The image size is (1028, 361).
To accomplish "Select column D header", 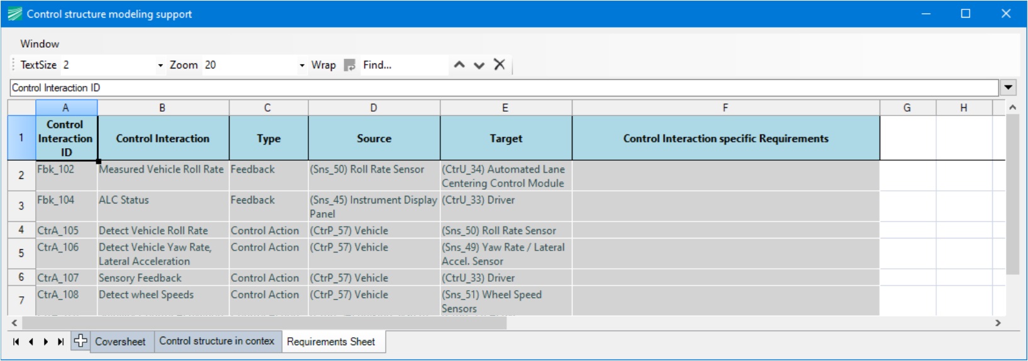I will point(374,108).
